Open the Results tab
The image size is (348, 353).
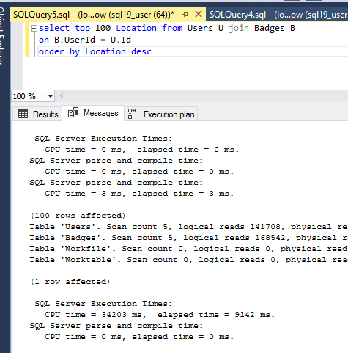click(x=38, y=114)
